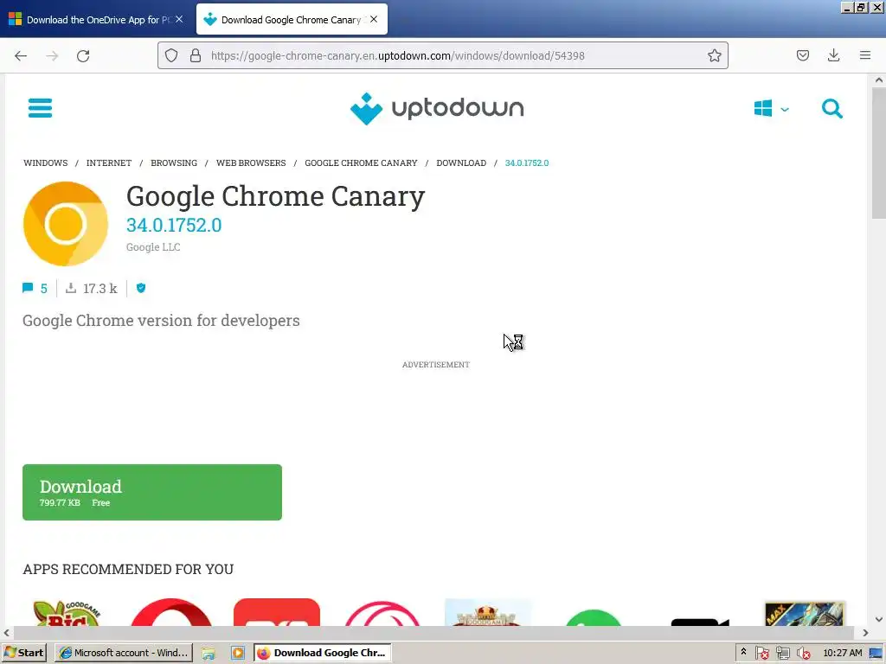Image resolution: width=886 pixels, height=664 pixels.
Task: Expand hidden system tray icons
Action: [743, 652]
